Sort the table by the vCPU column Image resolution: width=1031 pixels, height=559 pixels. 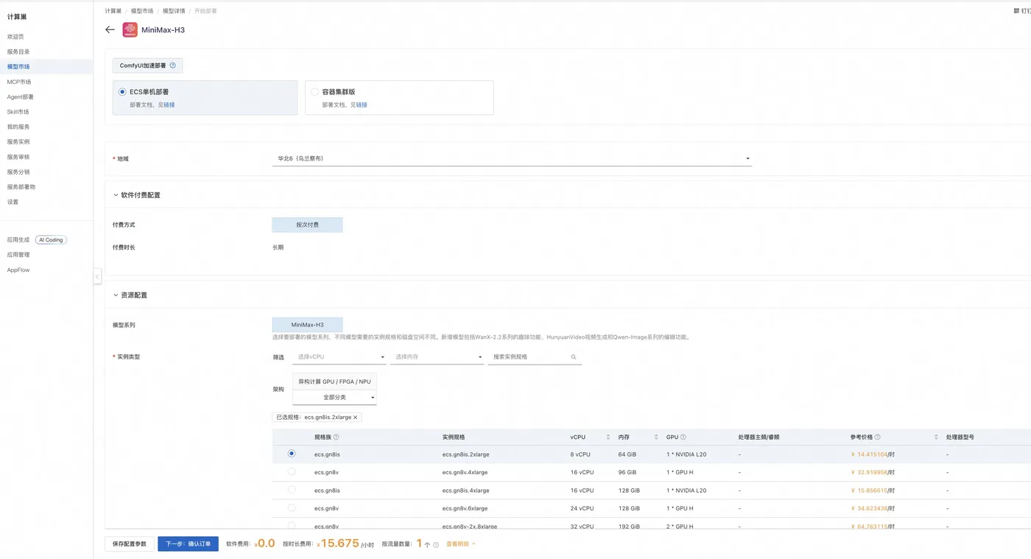click(x=608, y=437)
